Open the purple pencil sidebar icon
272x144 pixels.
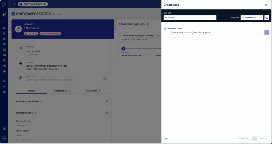[4, 39]
